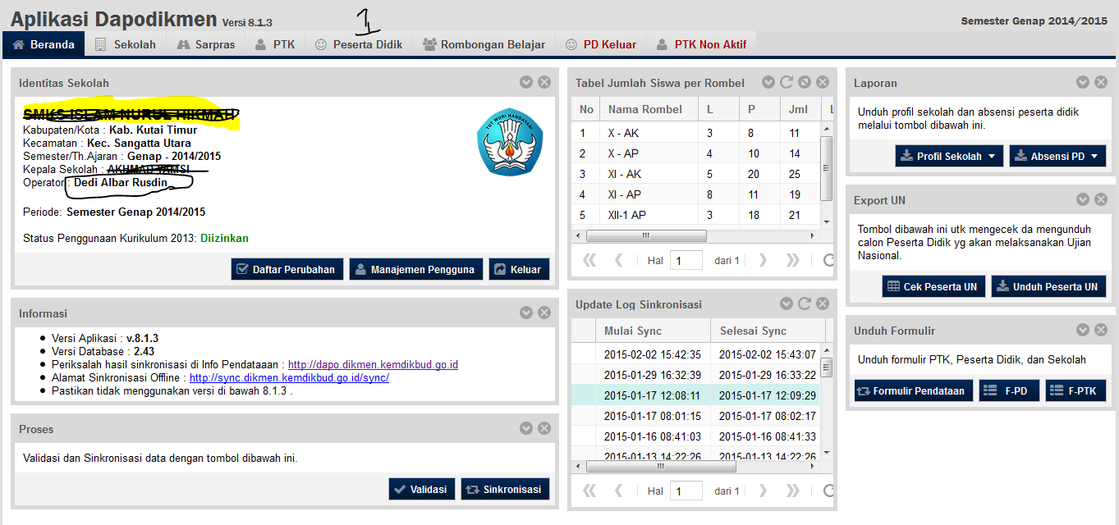Close the Export UN panel

[x=1101, y=199]
